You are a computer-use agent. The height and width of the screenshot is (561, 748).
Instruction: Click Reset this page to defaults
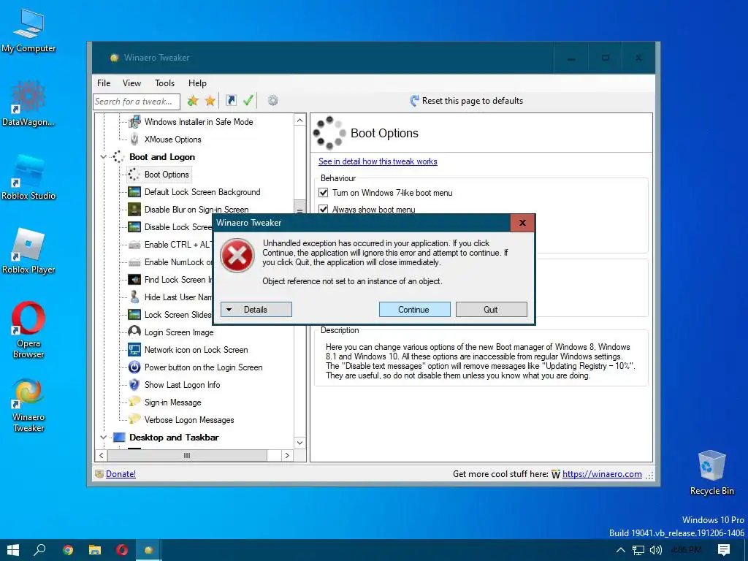coord(467,101)
